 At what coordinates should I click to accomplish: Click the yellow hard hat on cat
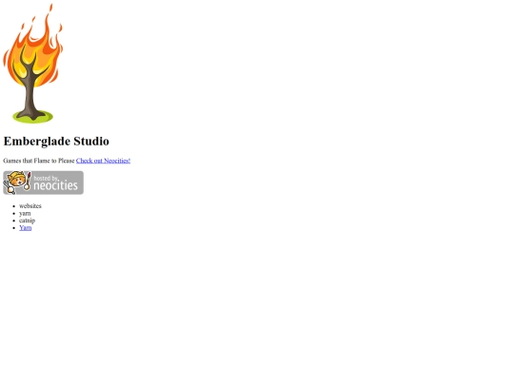click(16, 174)
